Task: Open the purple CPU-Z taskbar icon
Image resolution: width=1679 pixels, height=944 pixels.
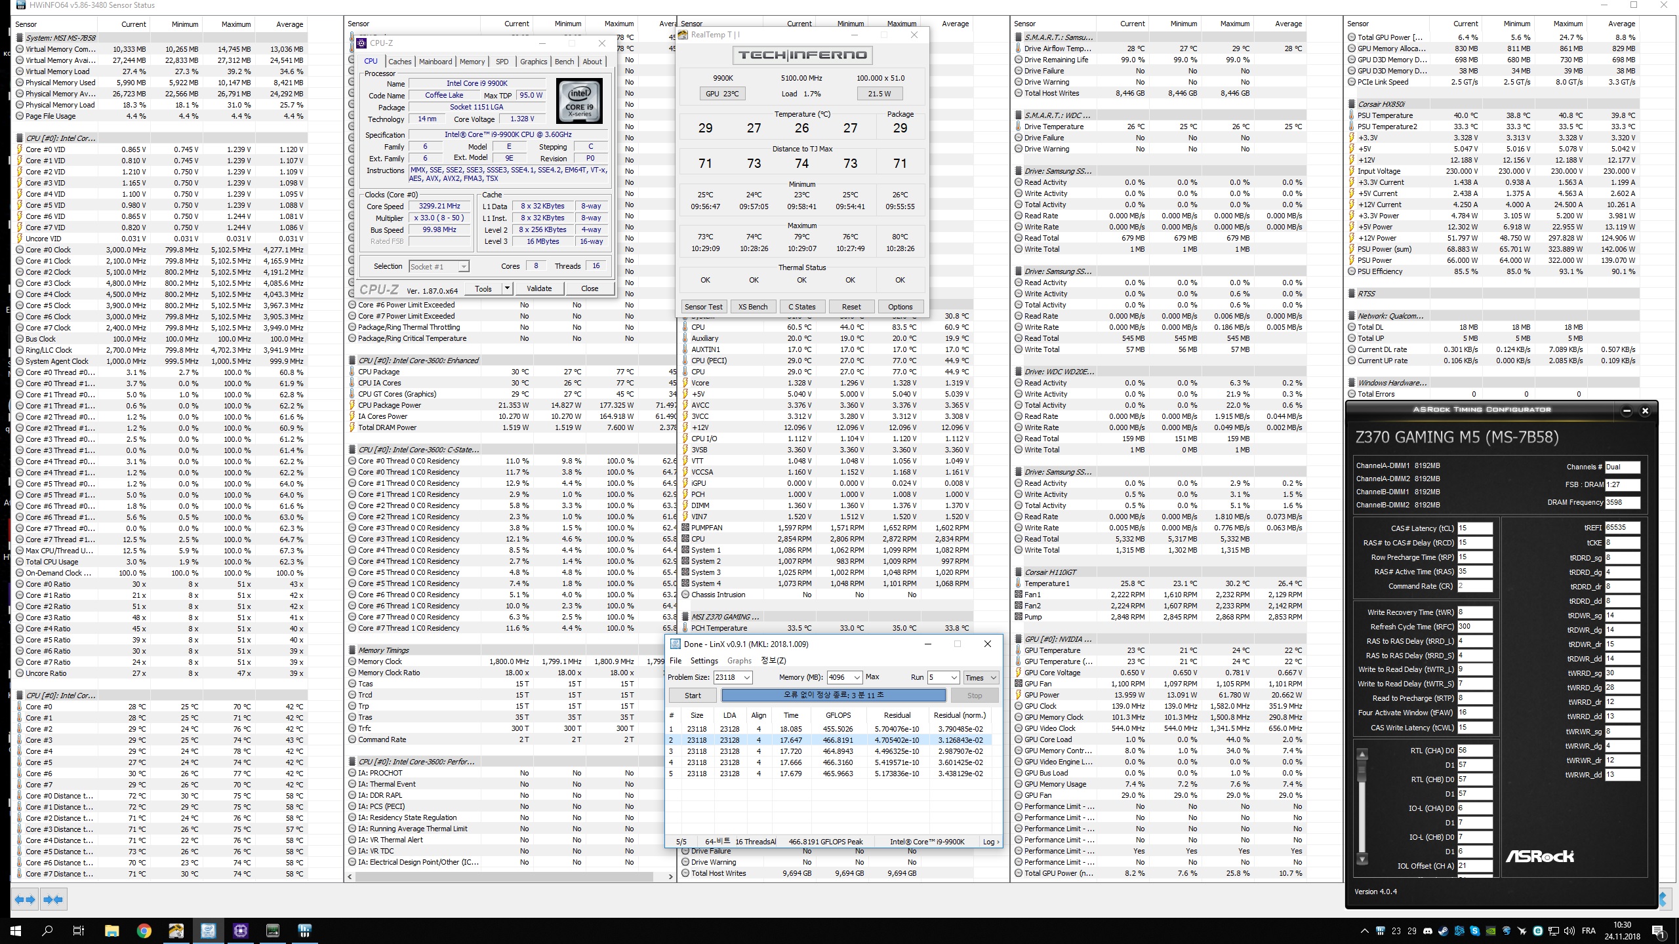Action: coord(241,931)
